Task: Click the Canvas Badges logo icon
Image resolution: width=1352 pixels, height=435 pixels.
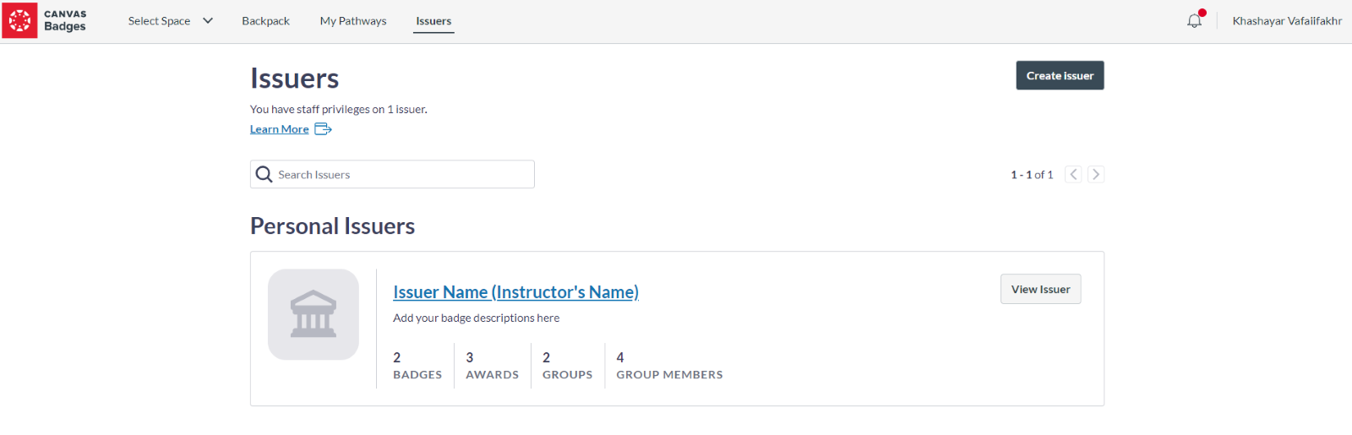Action: click(19, 20)
